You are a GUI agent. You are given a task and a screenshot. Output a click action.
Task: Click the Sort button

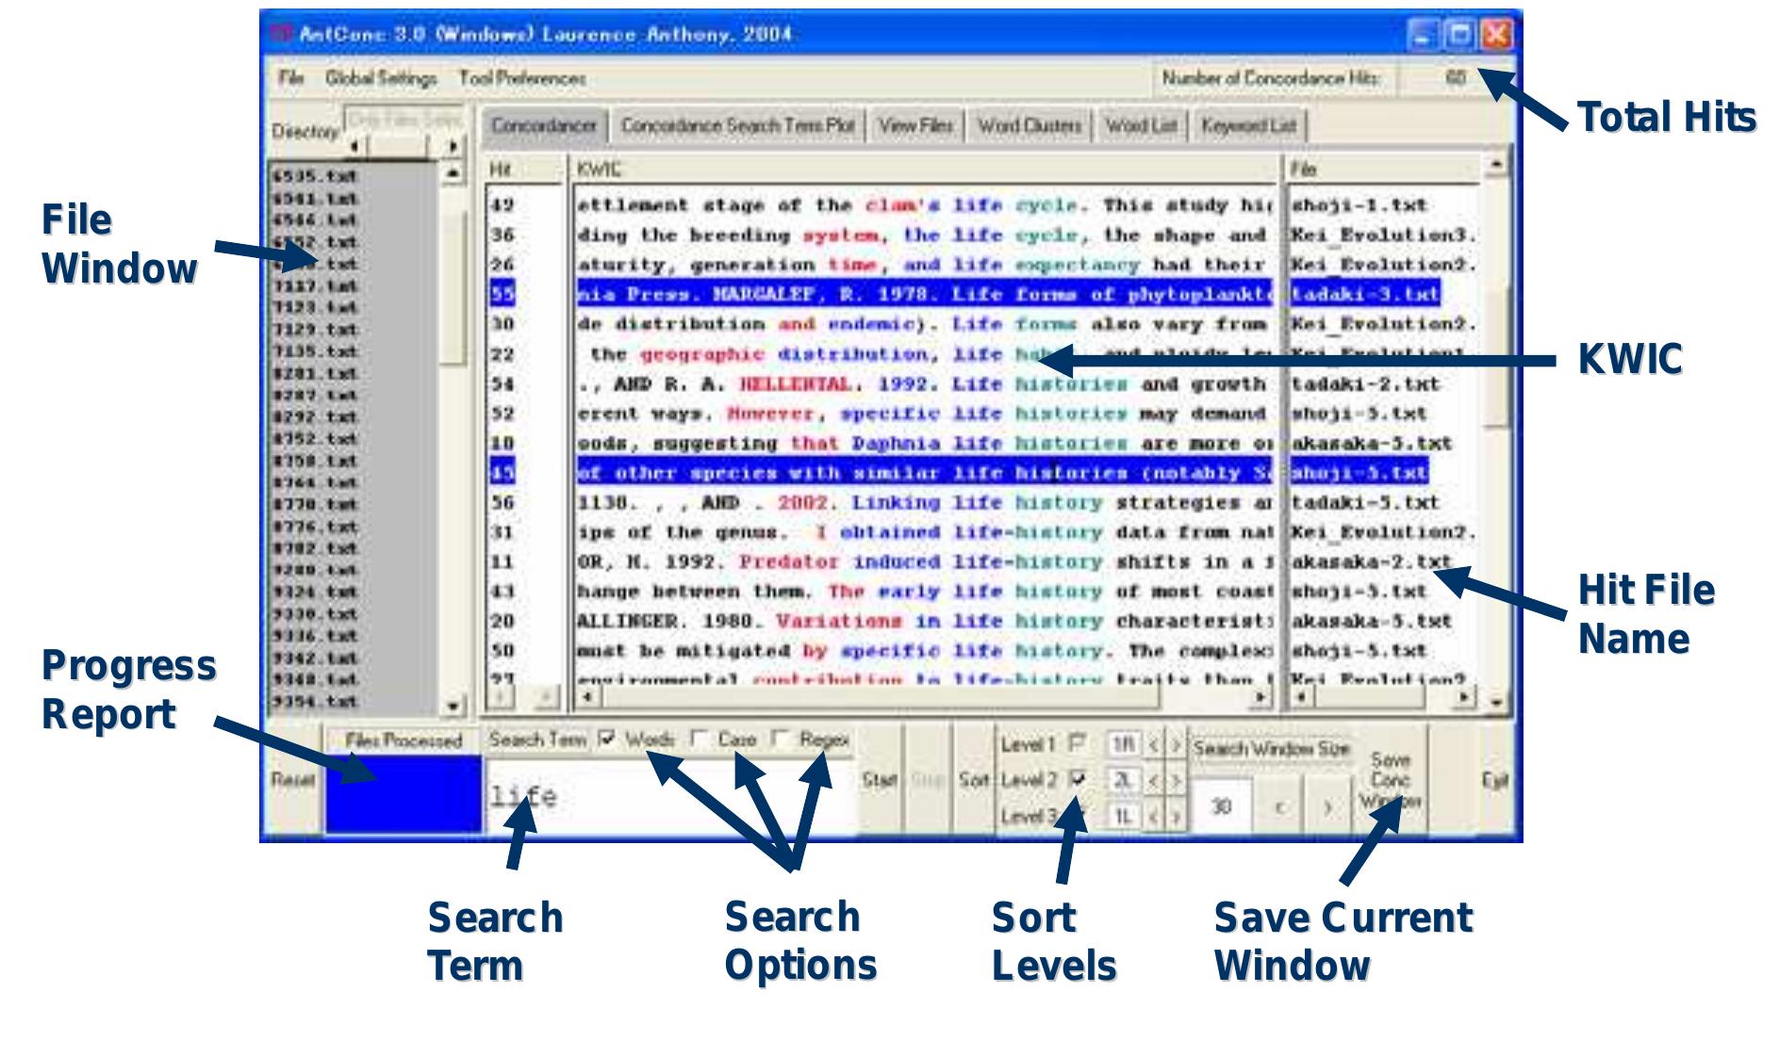tap(973, 780)
